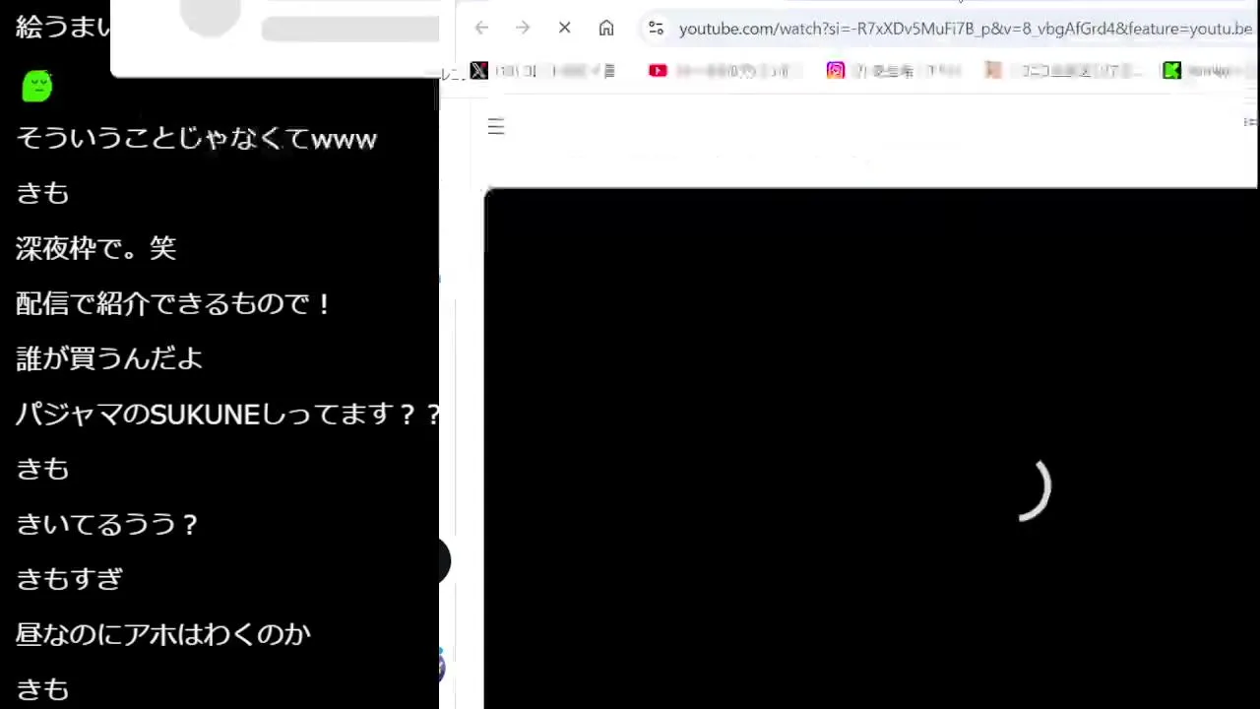Click the browser forward arrow
This screenshot has width=1260, height=709.
(x=523, y=29)
